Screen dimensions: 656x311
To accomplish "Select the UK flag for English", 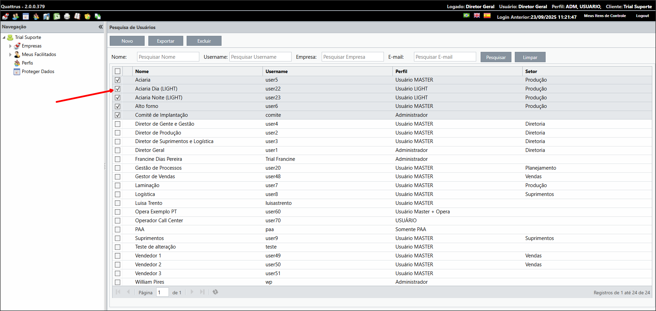I will coord(477,15).
